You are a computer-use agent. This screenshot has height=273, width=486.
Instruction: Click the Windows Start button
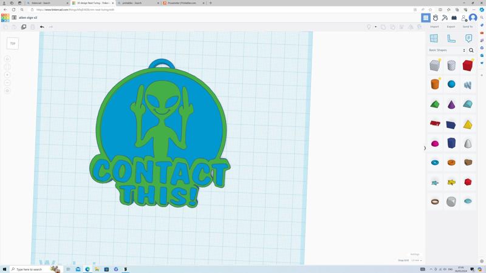pyautogui.click(x=4, y=269)
